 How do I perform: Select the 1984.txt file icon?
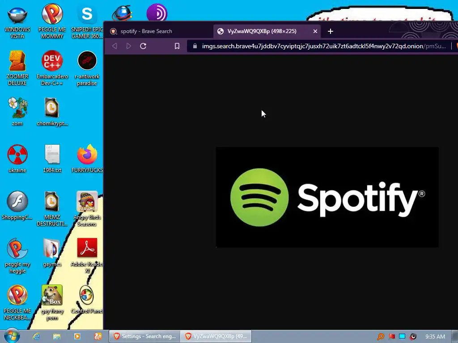click(52, 159)
